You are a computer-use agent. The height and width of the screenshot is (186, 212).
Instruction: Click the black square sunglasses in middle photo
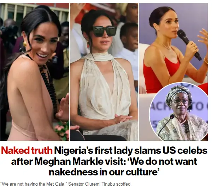[105, 31]
